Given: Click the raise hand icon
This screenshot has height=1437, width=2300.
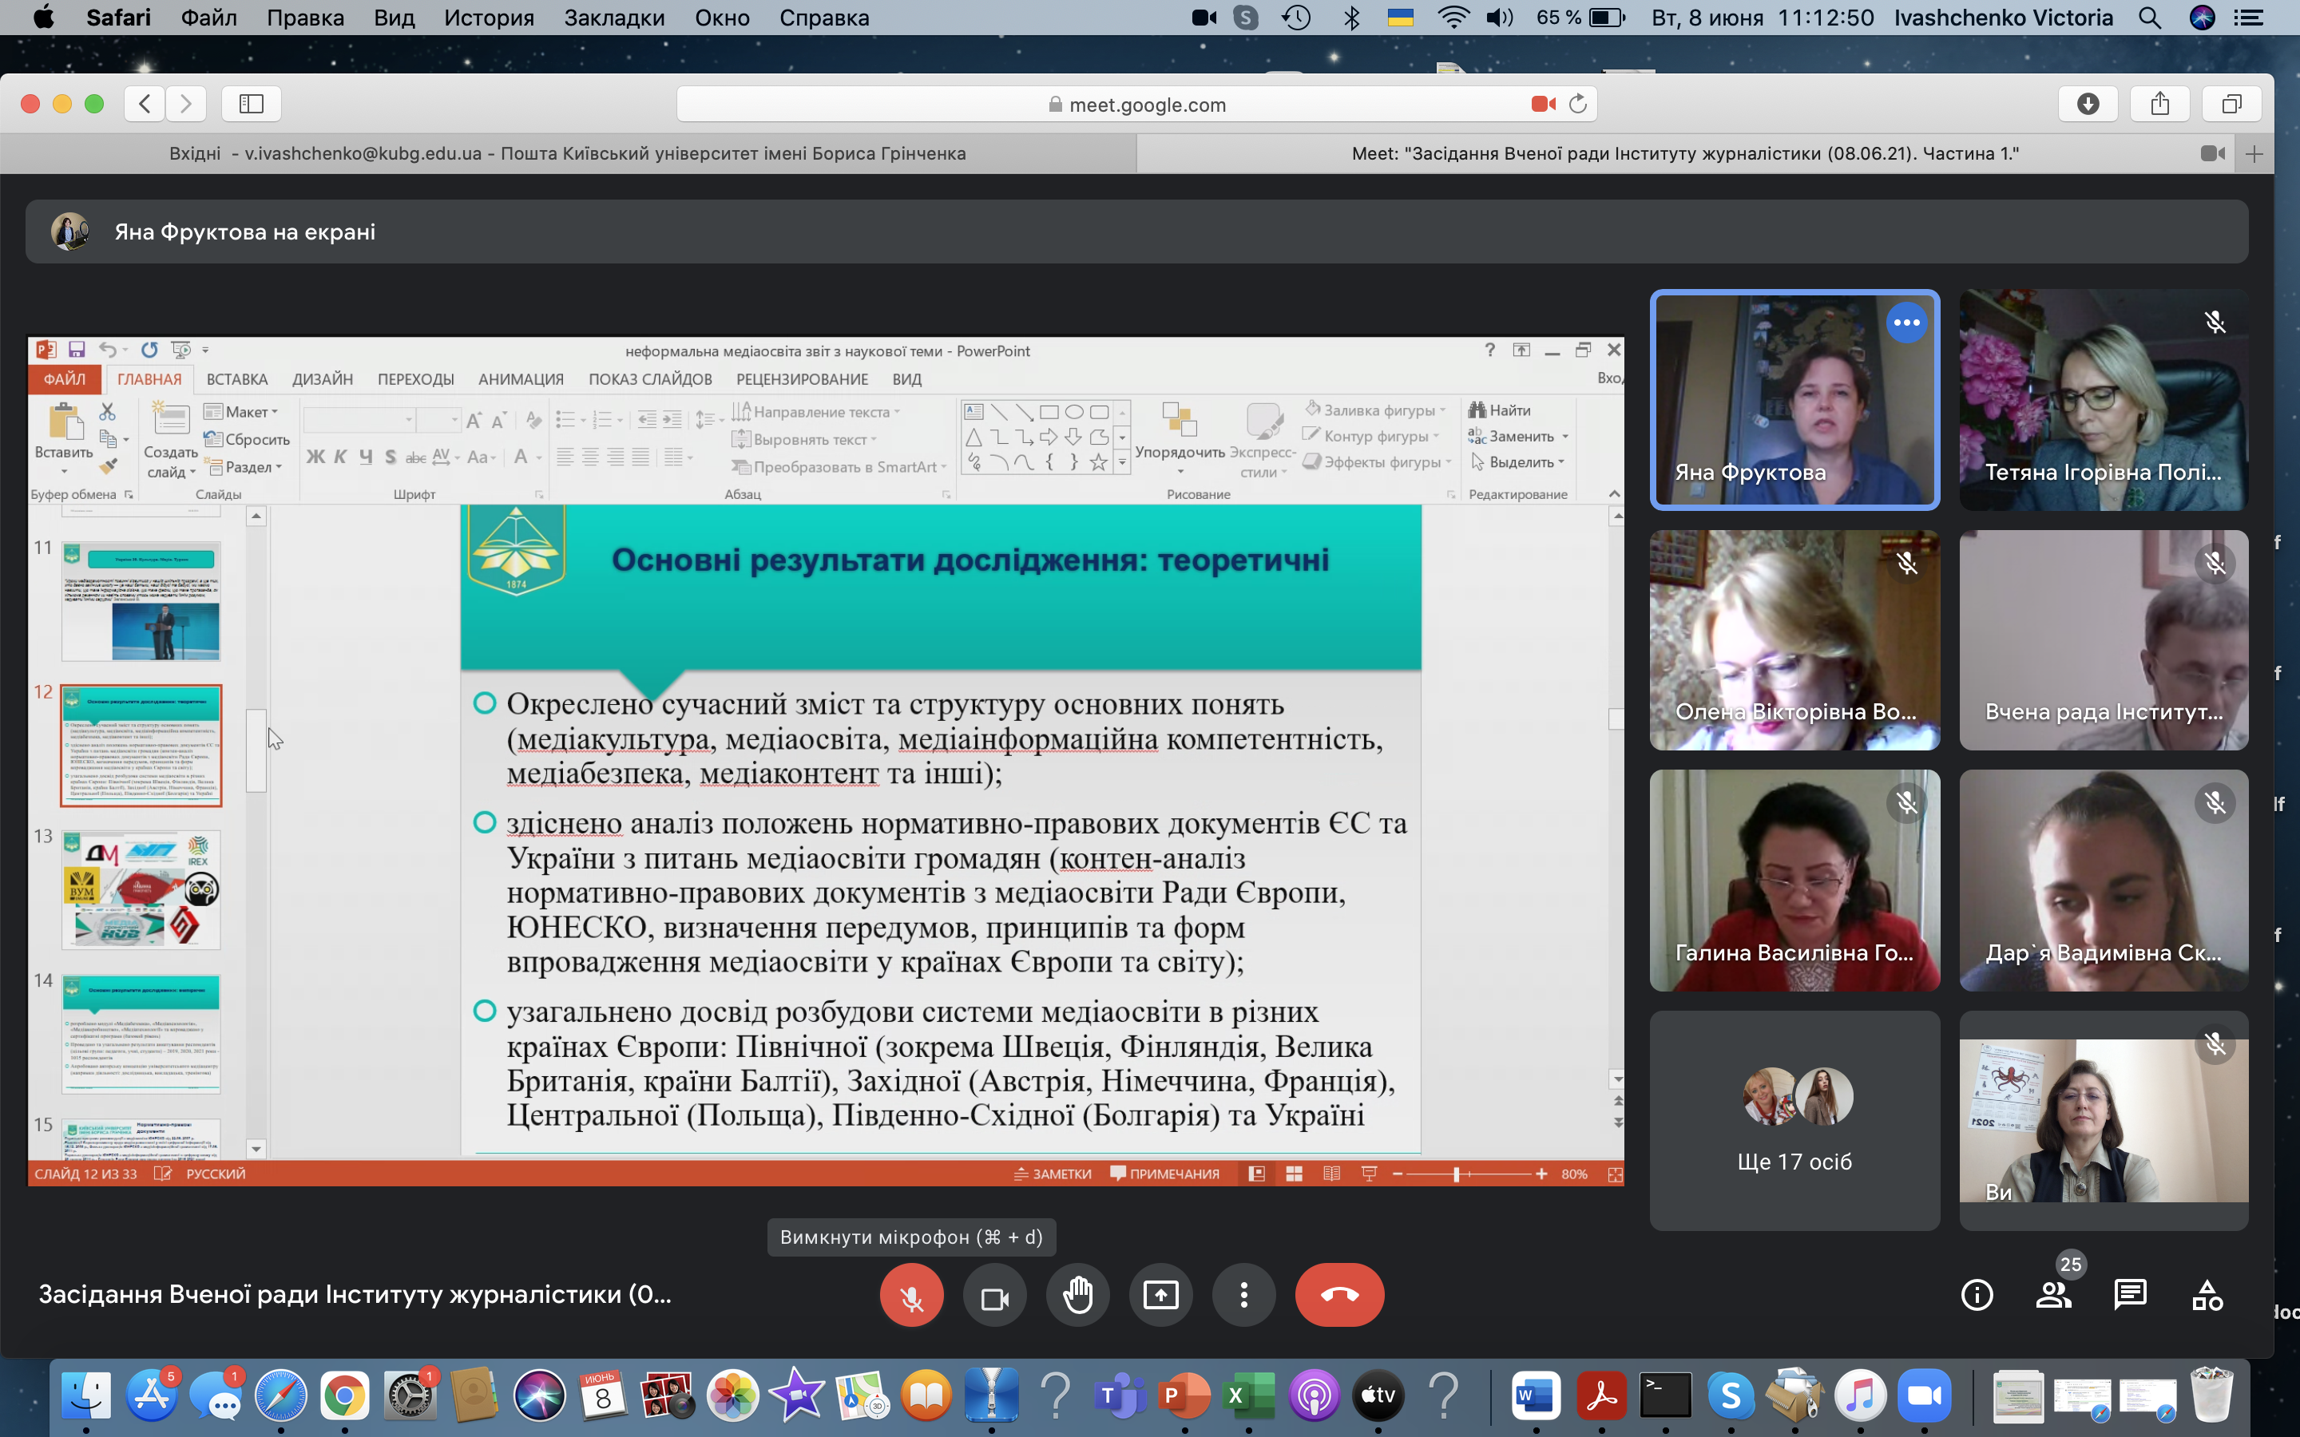Looking at the screenshot, I should 1078,1296.
